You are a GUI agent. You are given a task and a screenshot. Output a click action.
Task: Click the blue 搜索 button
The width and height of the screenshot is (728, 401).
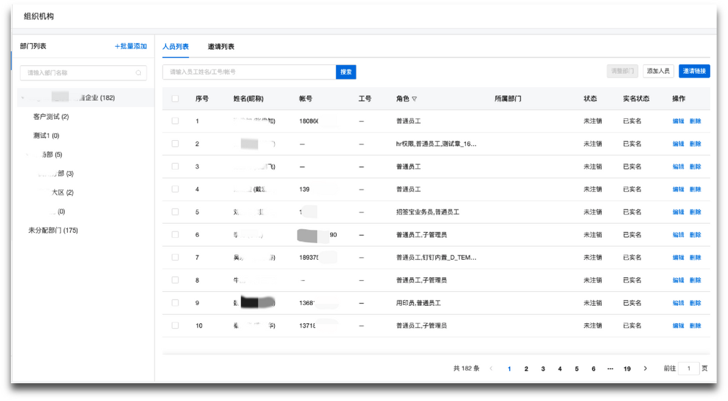coord(346,72)
